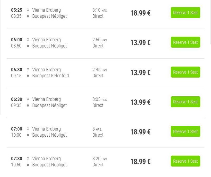Reserve a seat on the 05:25 departure

tap(185, 13)
